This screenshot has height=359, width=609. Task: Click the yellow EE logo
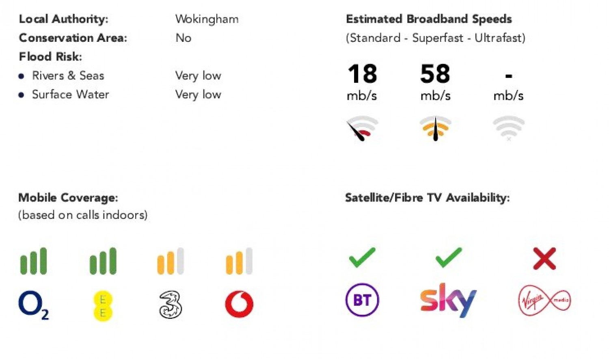tap(103, 305)
